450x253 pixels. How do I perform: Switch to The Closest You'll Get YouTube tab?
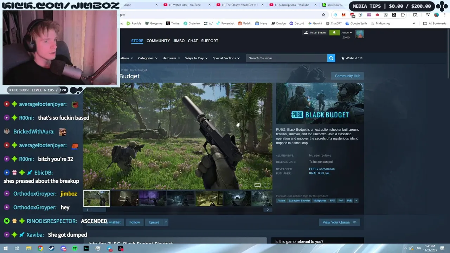coord(240,5)
